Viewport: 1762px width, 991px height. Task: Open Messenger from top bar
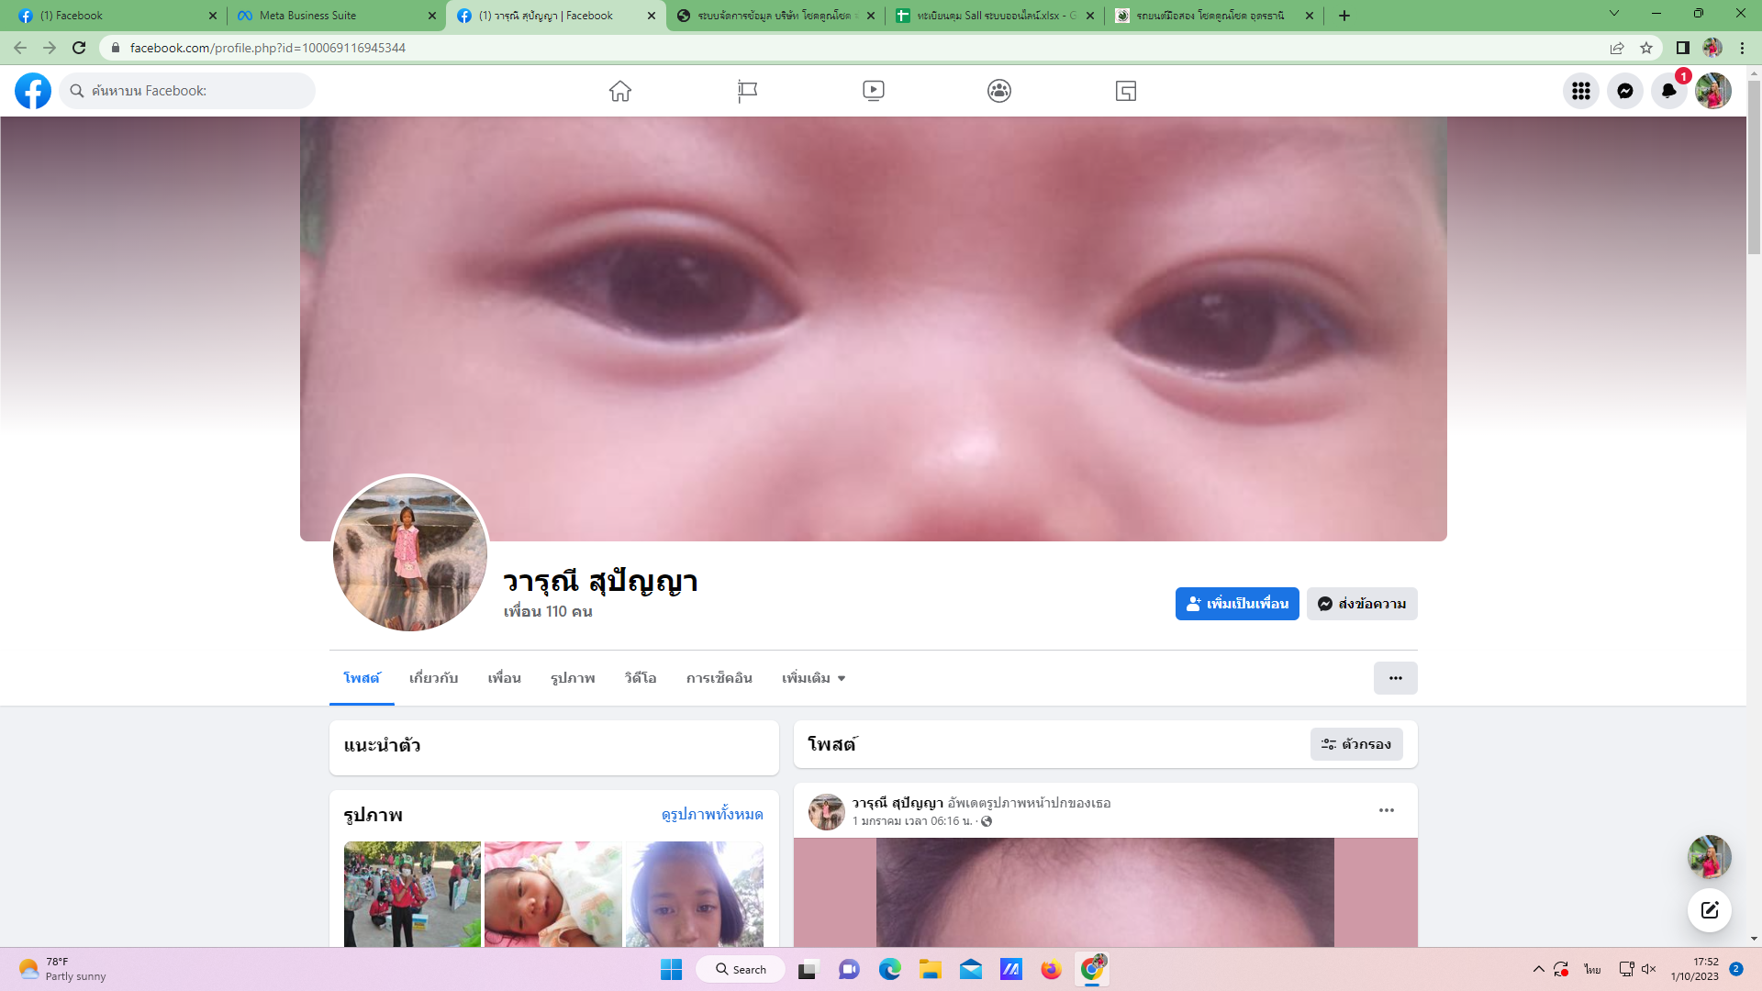1624,91
